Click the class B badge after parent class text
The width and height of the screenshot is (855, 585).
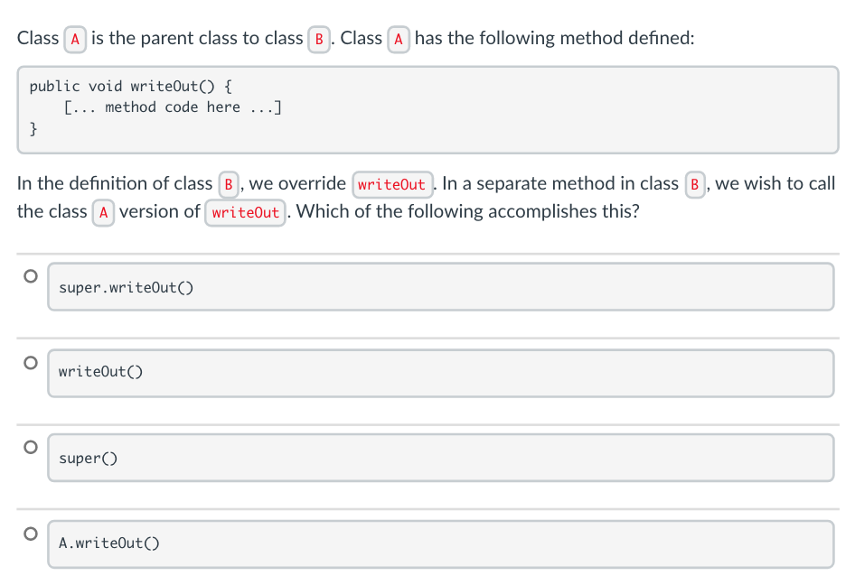tap(318, 39)
